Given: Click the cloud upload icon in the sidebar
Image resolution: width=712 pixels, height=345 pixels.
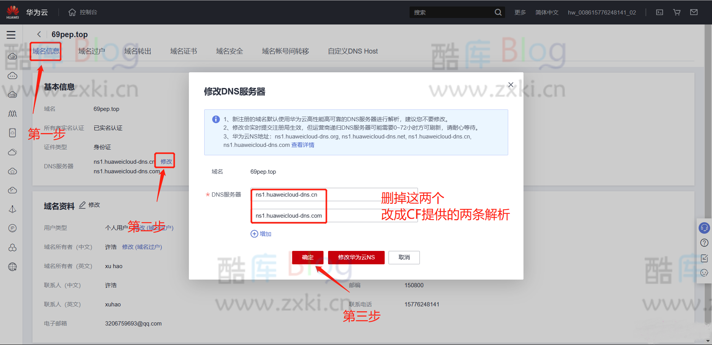Looking at the screenshot, I should pyautogui.click(x=12, y=171).
